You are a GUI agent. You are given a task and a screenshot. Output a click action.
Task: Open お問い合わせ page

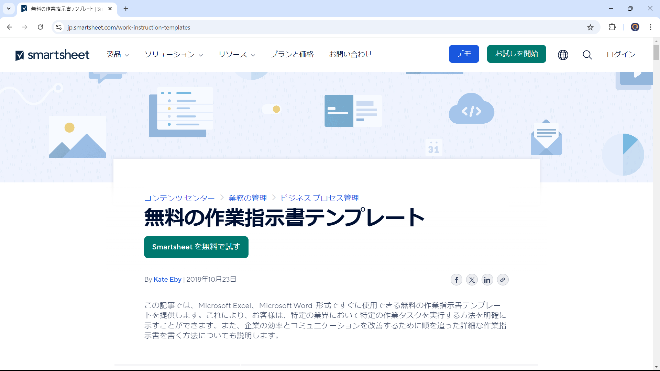tap(350, 54)
